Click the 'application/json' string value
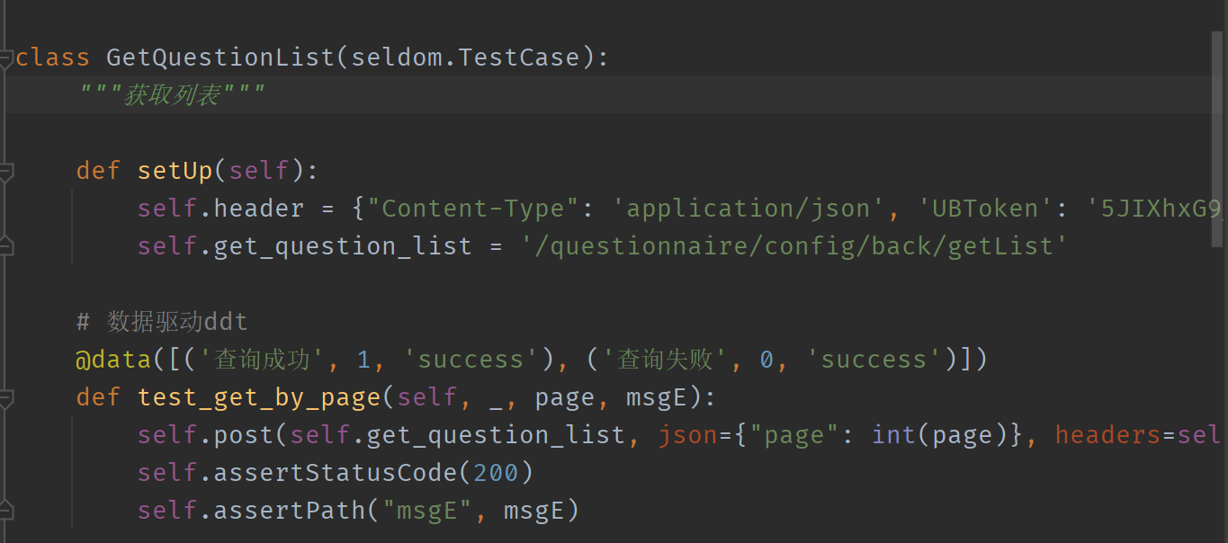Image resolution: width=1228 pixels, height=543 pixels. click(742, 209)
